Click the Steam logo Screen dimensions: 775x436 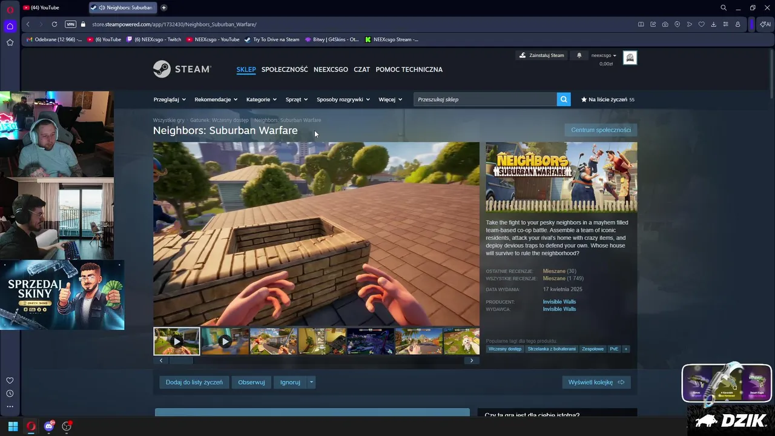(x=182, y=69)
